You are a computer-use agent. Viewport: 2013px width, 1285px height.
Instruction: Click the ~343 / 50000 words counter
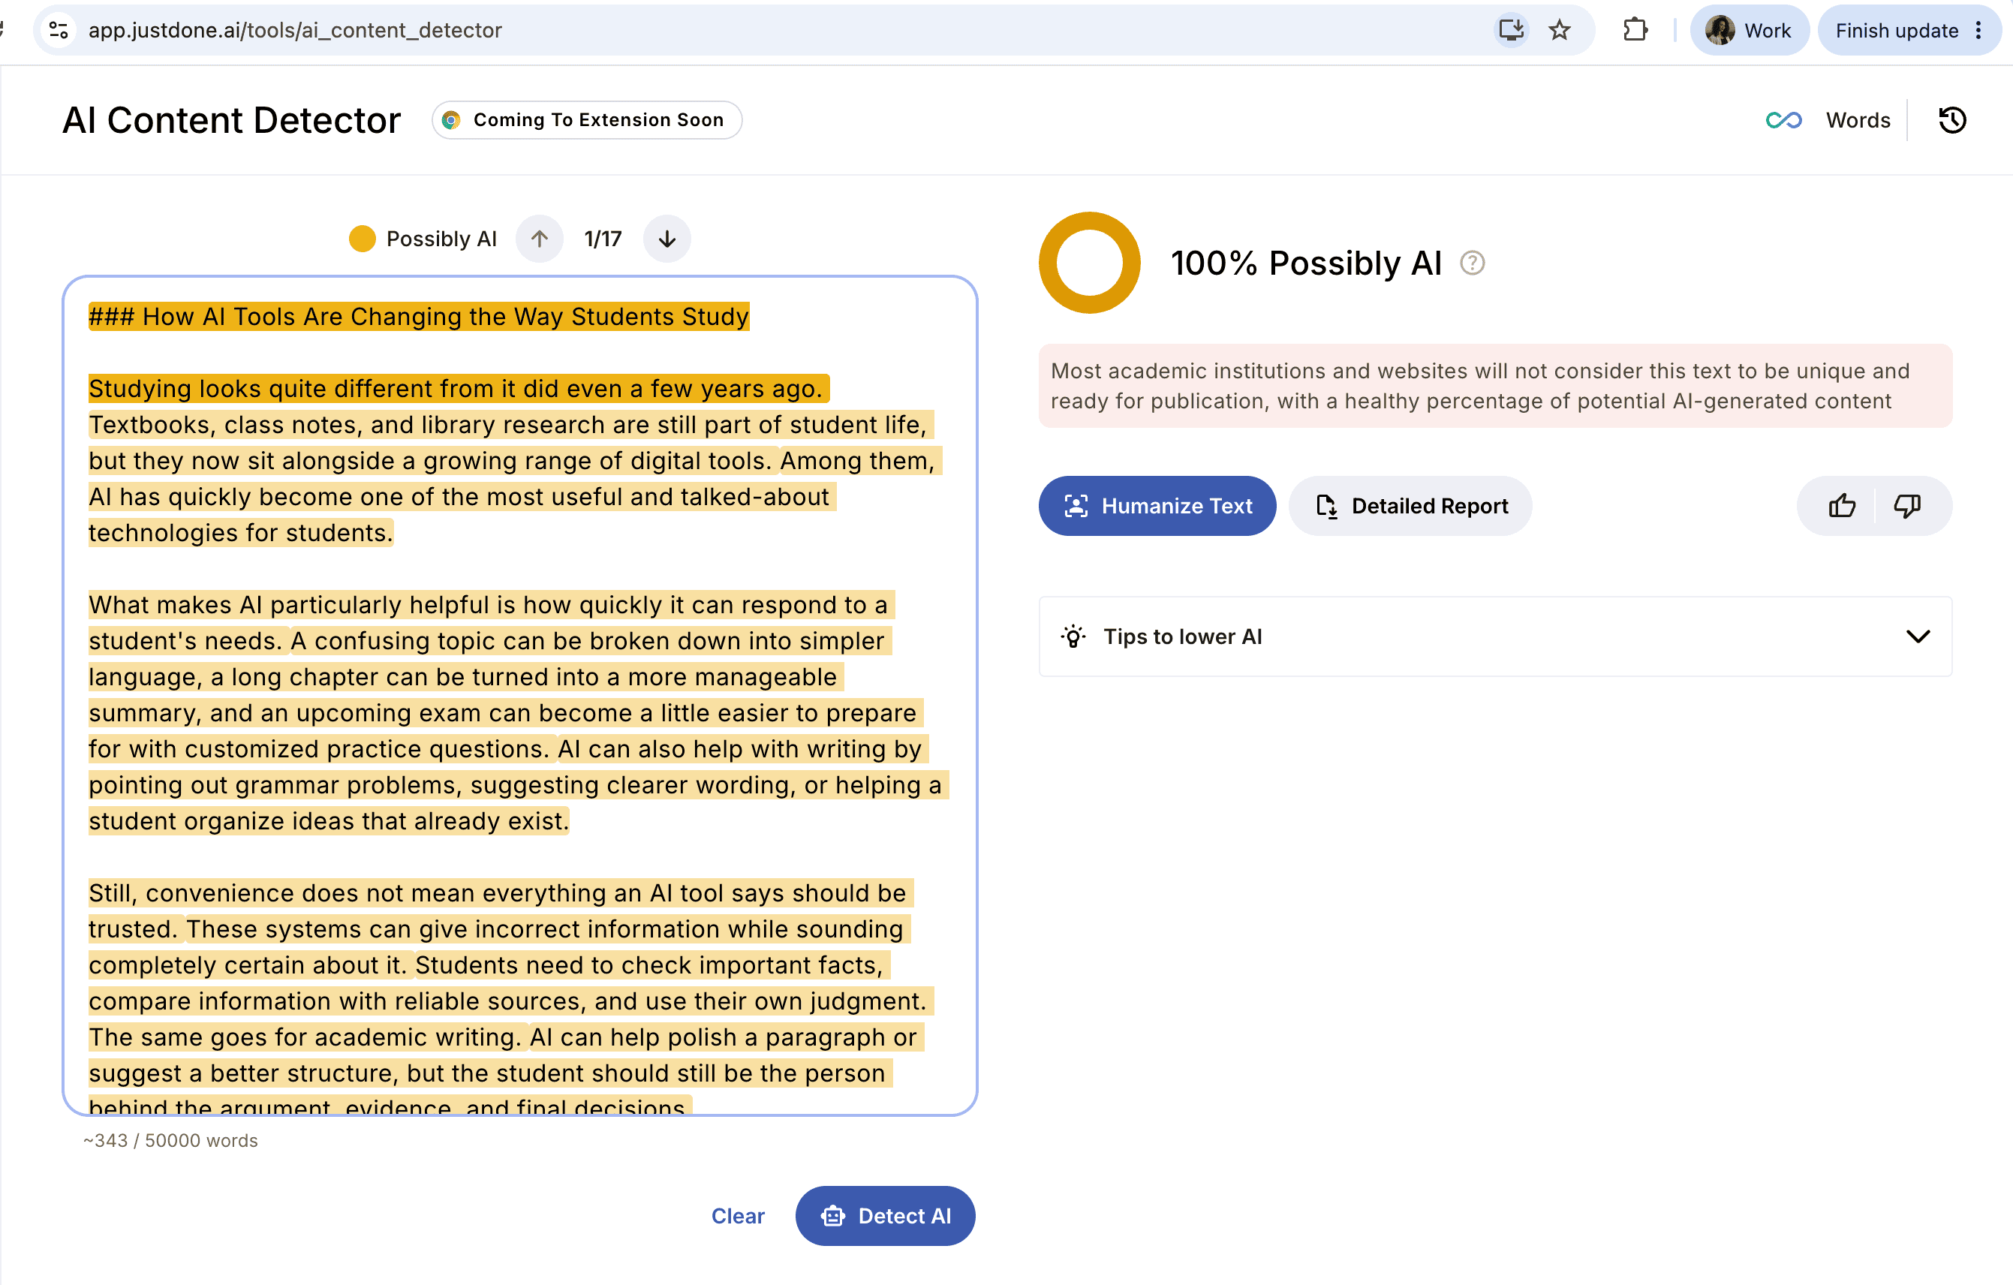tap(170, 1140)
